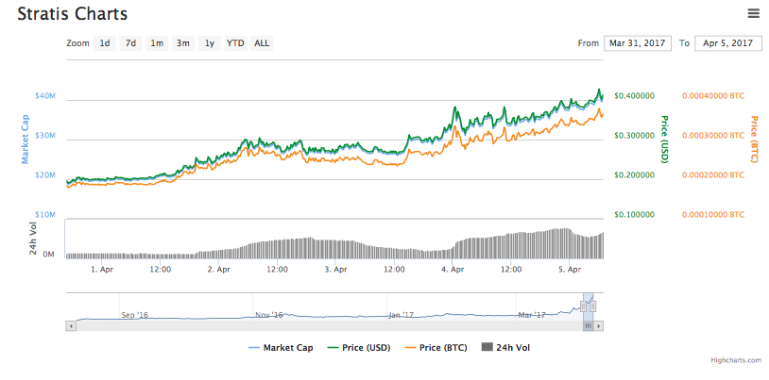Toggle Market Cap series in legend
The width and height of the screenshot is (769, 380).
[281, 348]
